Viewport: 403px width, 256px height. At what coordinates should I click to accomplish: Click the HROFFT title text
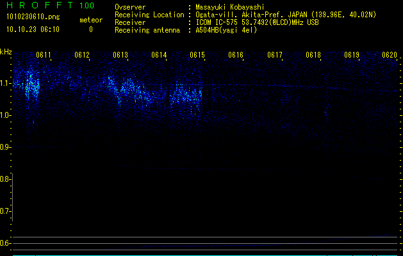[40, 5]
